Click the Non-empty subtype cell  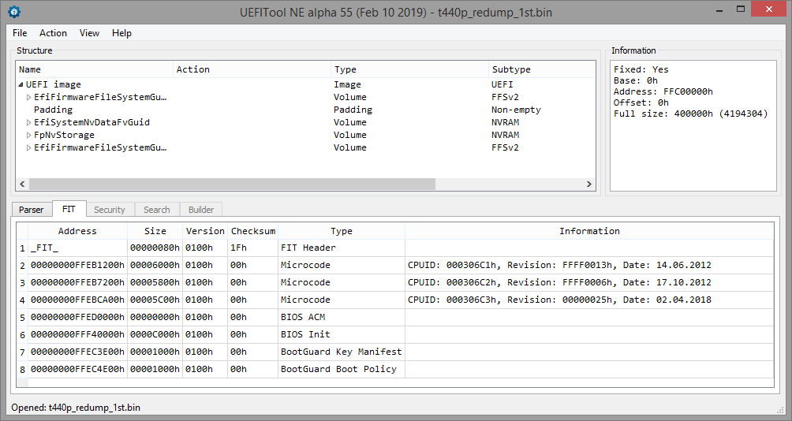pos(516,110)
